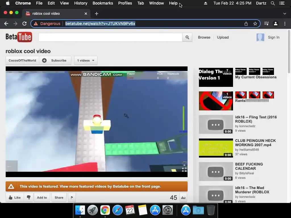Bookmark this page with the star icon
The width and height of the screenshot is (291, 218).
coord(255,24)
